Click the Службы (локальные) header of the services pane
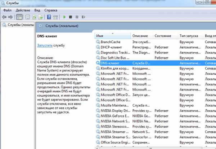The image size is (216, 149). (62, 26)
